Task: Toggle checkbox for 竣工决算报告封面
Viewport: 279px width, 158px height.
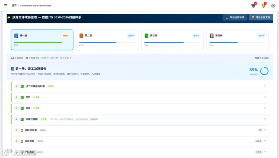Action: 22,86
